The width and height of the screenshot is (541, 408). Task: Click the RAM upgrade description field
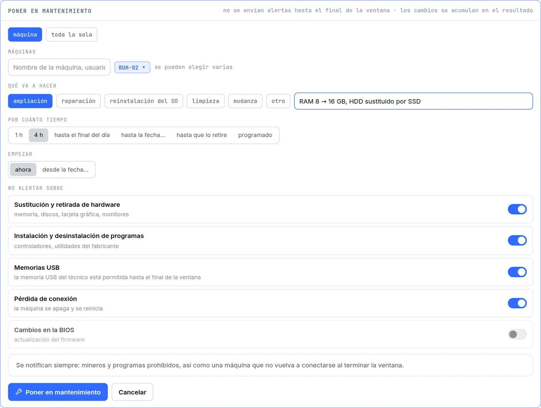click(x=413, y=101)
